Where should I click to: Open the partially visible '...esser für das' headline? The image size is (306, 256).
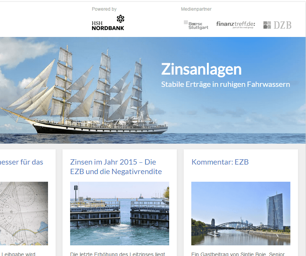21,162
